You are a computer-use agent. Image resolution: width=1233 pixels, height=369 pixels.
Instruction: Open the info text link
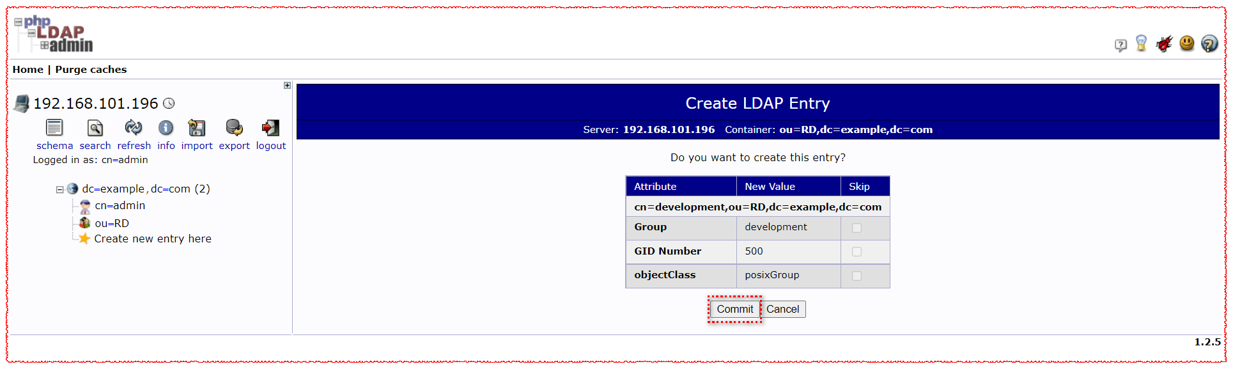[166, 146]
